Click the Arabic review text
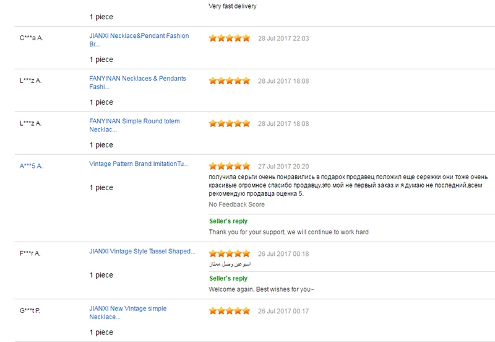Viewport: 495px width, 342px height. click(230, 264)
